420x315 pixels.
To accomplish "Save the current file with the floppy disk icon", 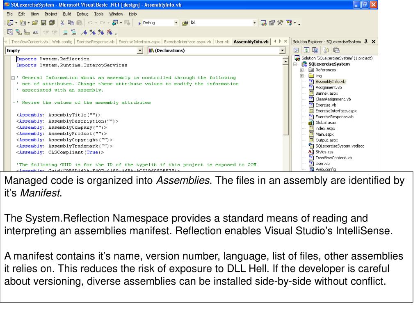I will pyautogui.click(x=43, y=23).
